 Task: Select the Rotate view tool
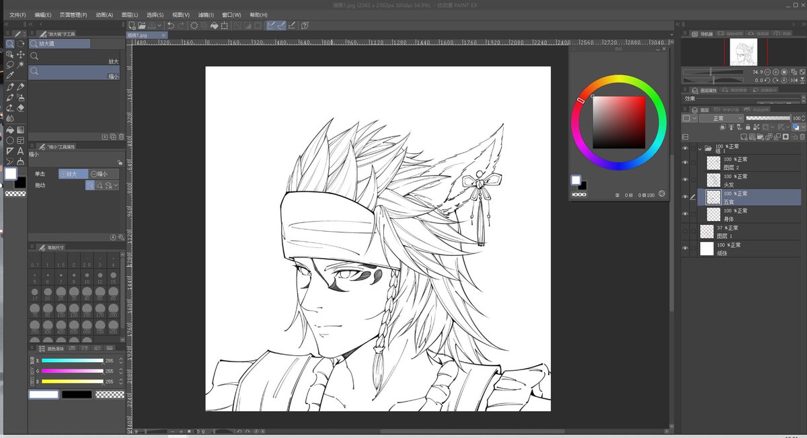21,44
